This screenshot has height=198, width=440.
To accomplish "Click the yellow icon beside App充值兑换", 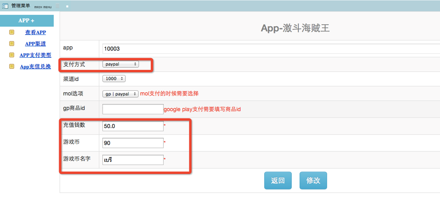I will click(12, 66).
